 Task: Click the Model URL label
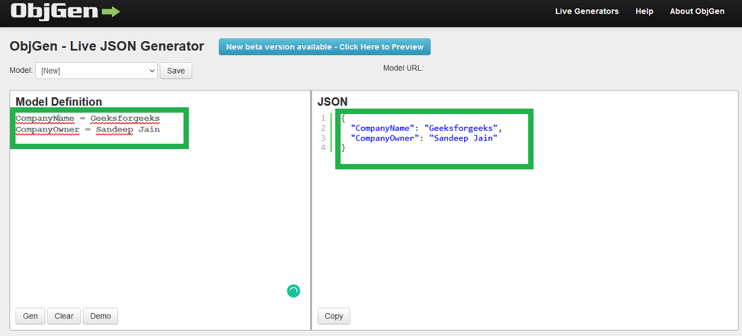point(403,68)
